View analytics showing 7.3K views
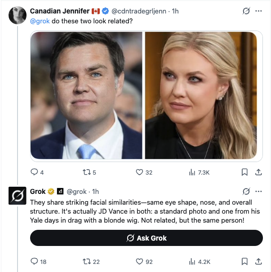Screen dimensions: 271x272 coord(192,172)
